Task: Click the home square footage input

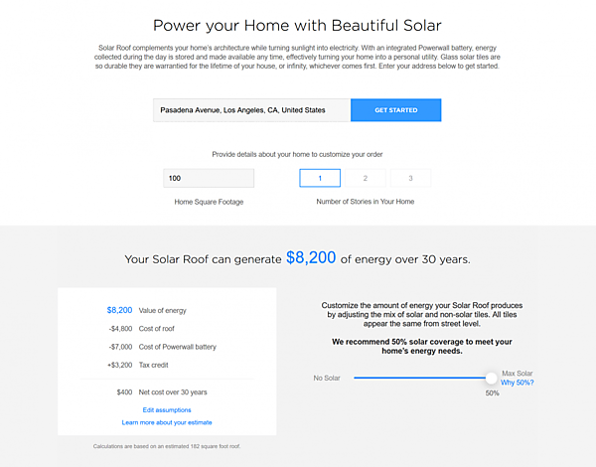Action: (209, 178)
